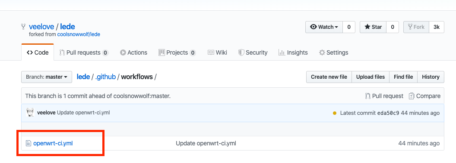
Task: Click the yellow pending status dot
Action: click(335, 113)
